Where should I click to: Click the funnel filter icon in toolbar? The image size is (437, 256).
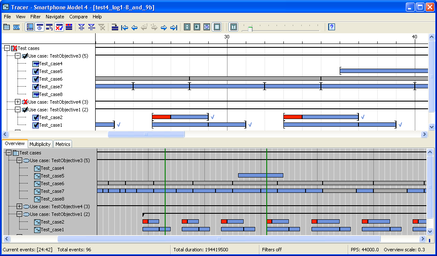tap(82, 27)
